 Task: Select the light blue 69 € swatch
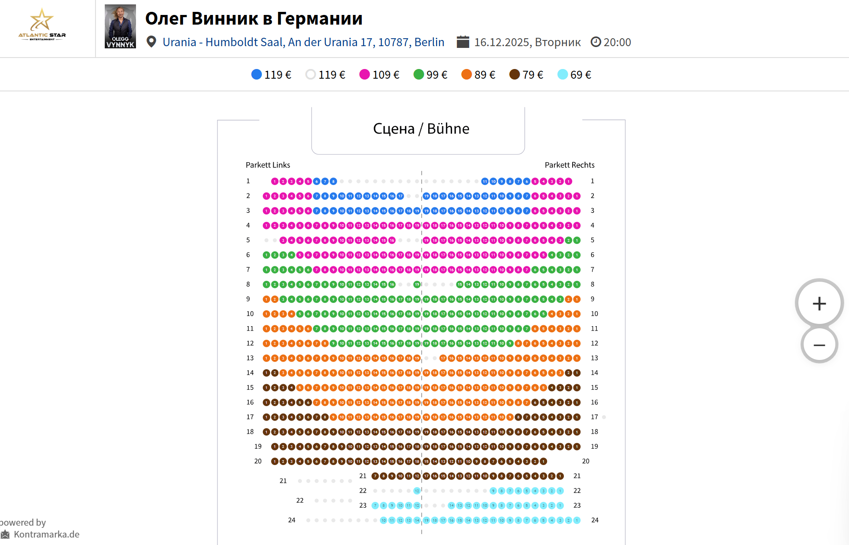tap(562, 75)
